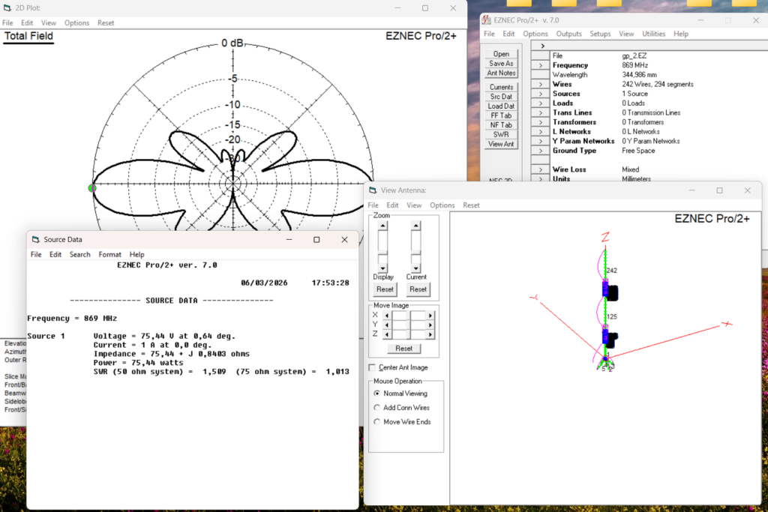768x512 pixels.
Task: Click the green cursor marker on the plot
Action: coord(91,187)
